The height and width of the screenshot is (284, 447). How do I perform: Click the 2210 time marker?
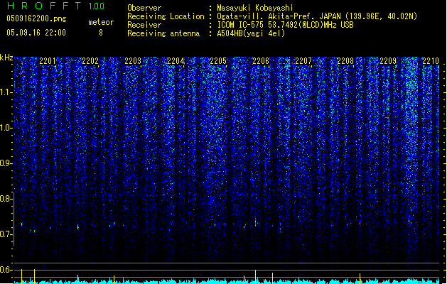(x=431, y=61)
